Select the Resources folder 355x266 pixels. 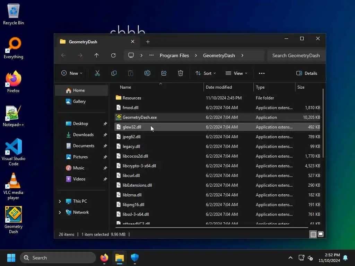(x=217, y=98)
